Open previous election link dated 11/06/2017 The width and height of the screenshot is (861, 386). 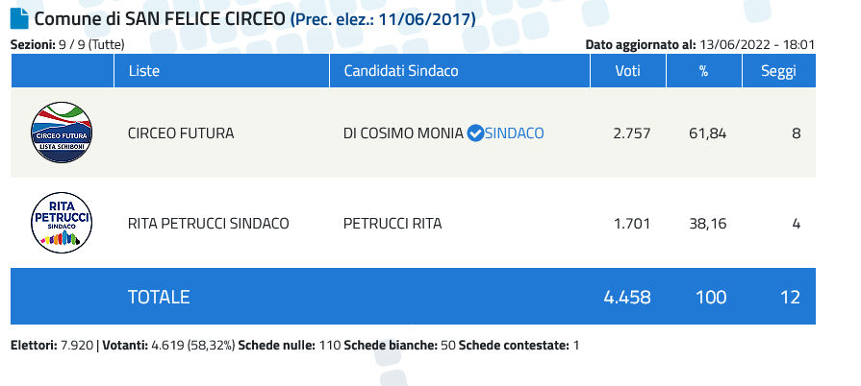383,20
